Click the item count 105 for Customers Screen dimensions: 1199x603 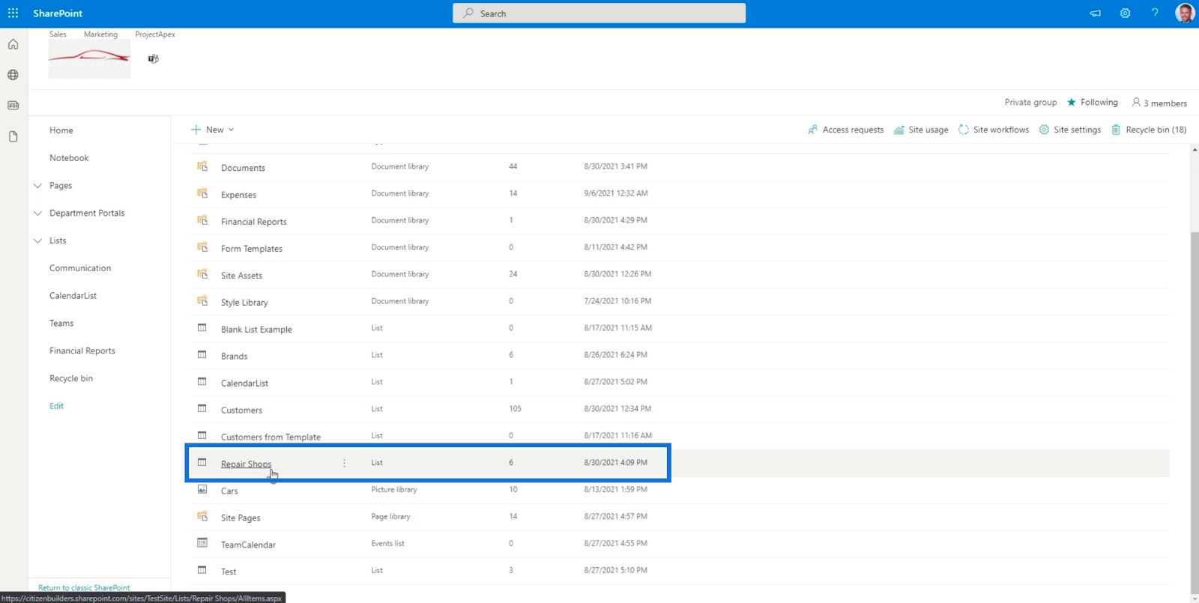[x=515, y=409]
